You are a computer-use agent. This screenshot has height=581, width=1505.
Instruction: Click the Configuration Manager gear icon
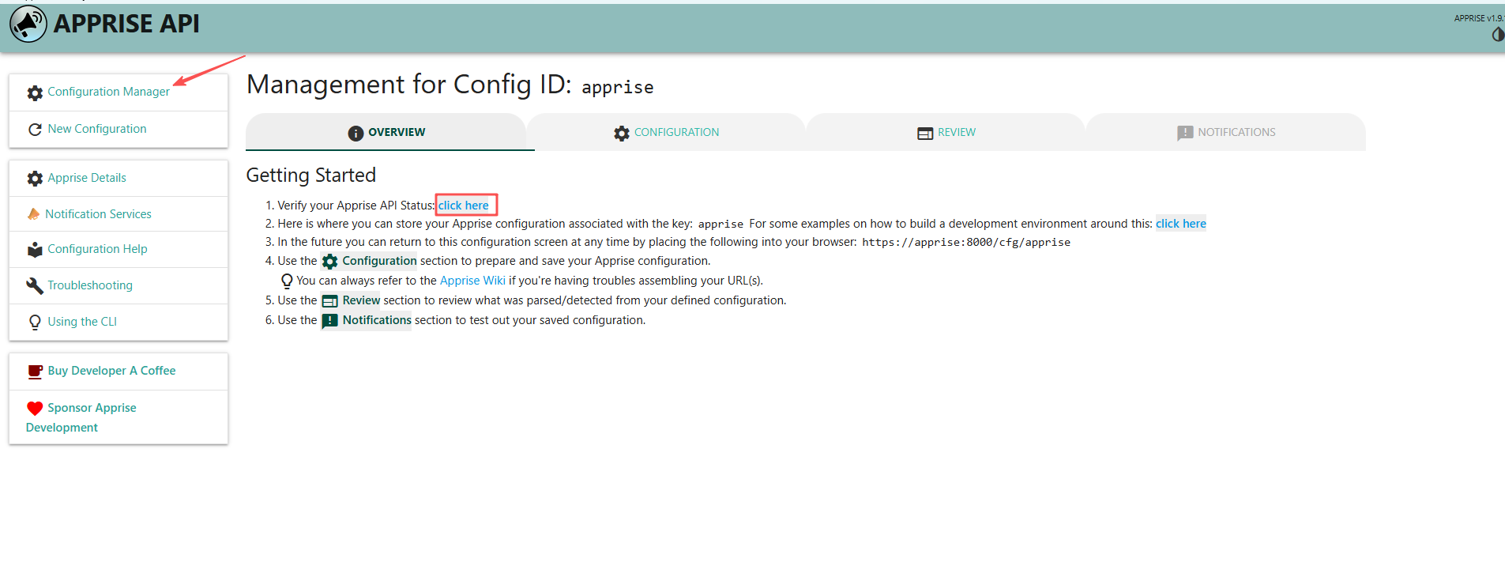[35, 92]
